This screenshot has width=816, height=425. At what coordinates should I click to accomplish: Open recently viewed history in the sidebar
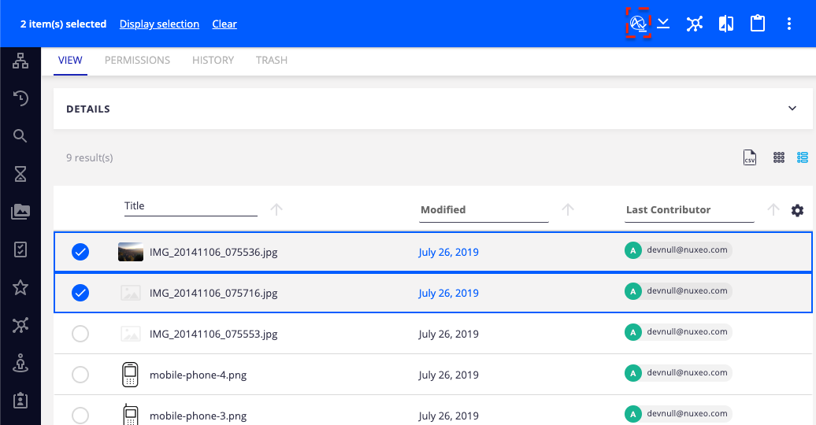[20, 98]
